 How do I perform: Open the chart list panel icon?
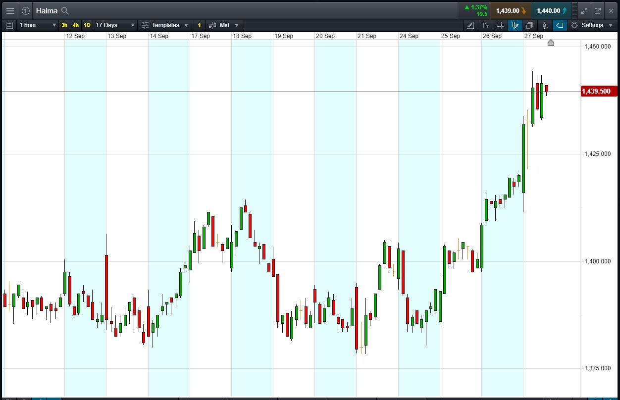click(x=9, y=25)
